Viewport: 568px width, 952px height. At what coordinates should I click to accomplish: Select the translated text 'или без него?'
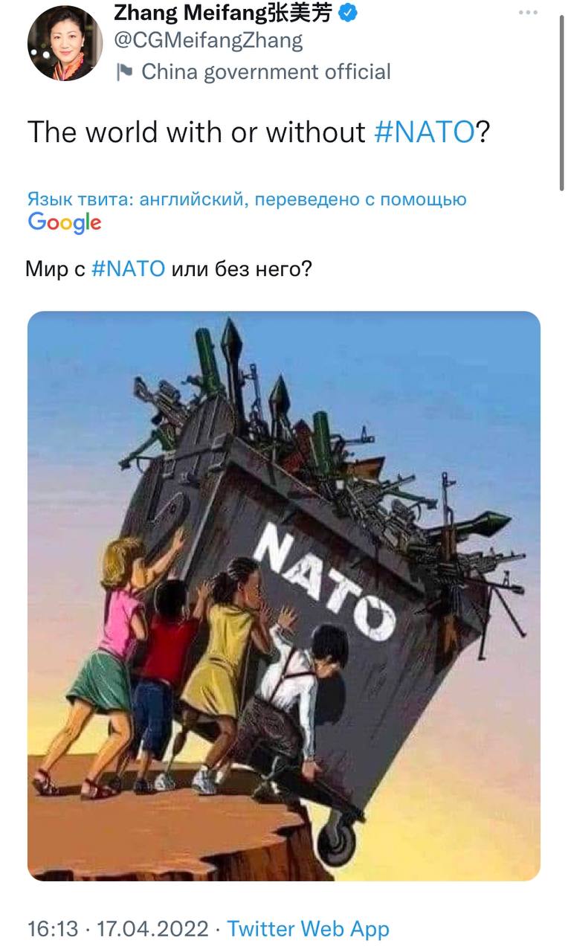[x=242, y=268]
